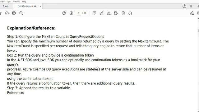199x112 pixels.
Task: Open the Sign menu
Action: click(x=8, y=2)
